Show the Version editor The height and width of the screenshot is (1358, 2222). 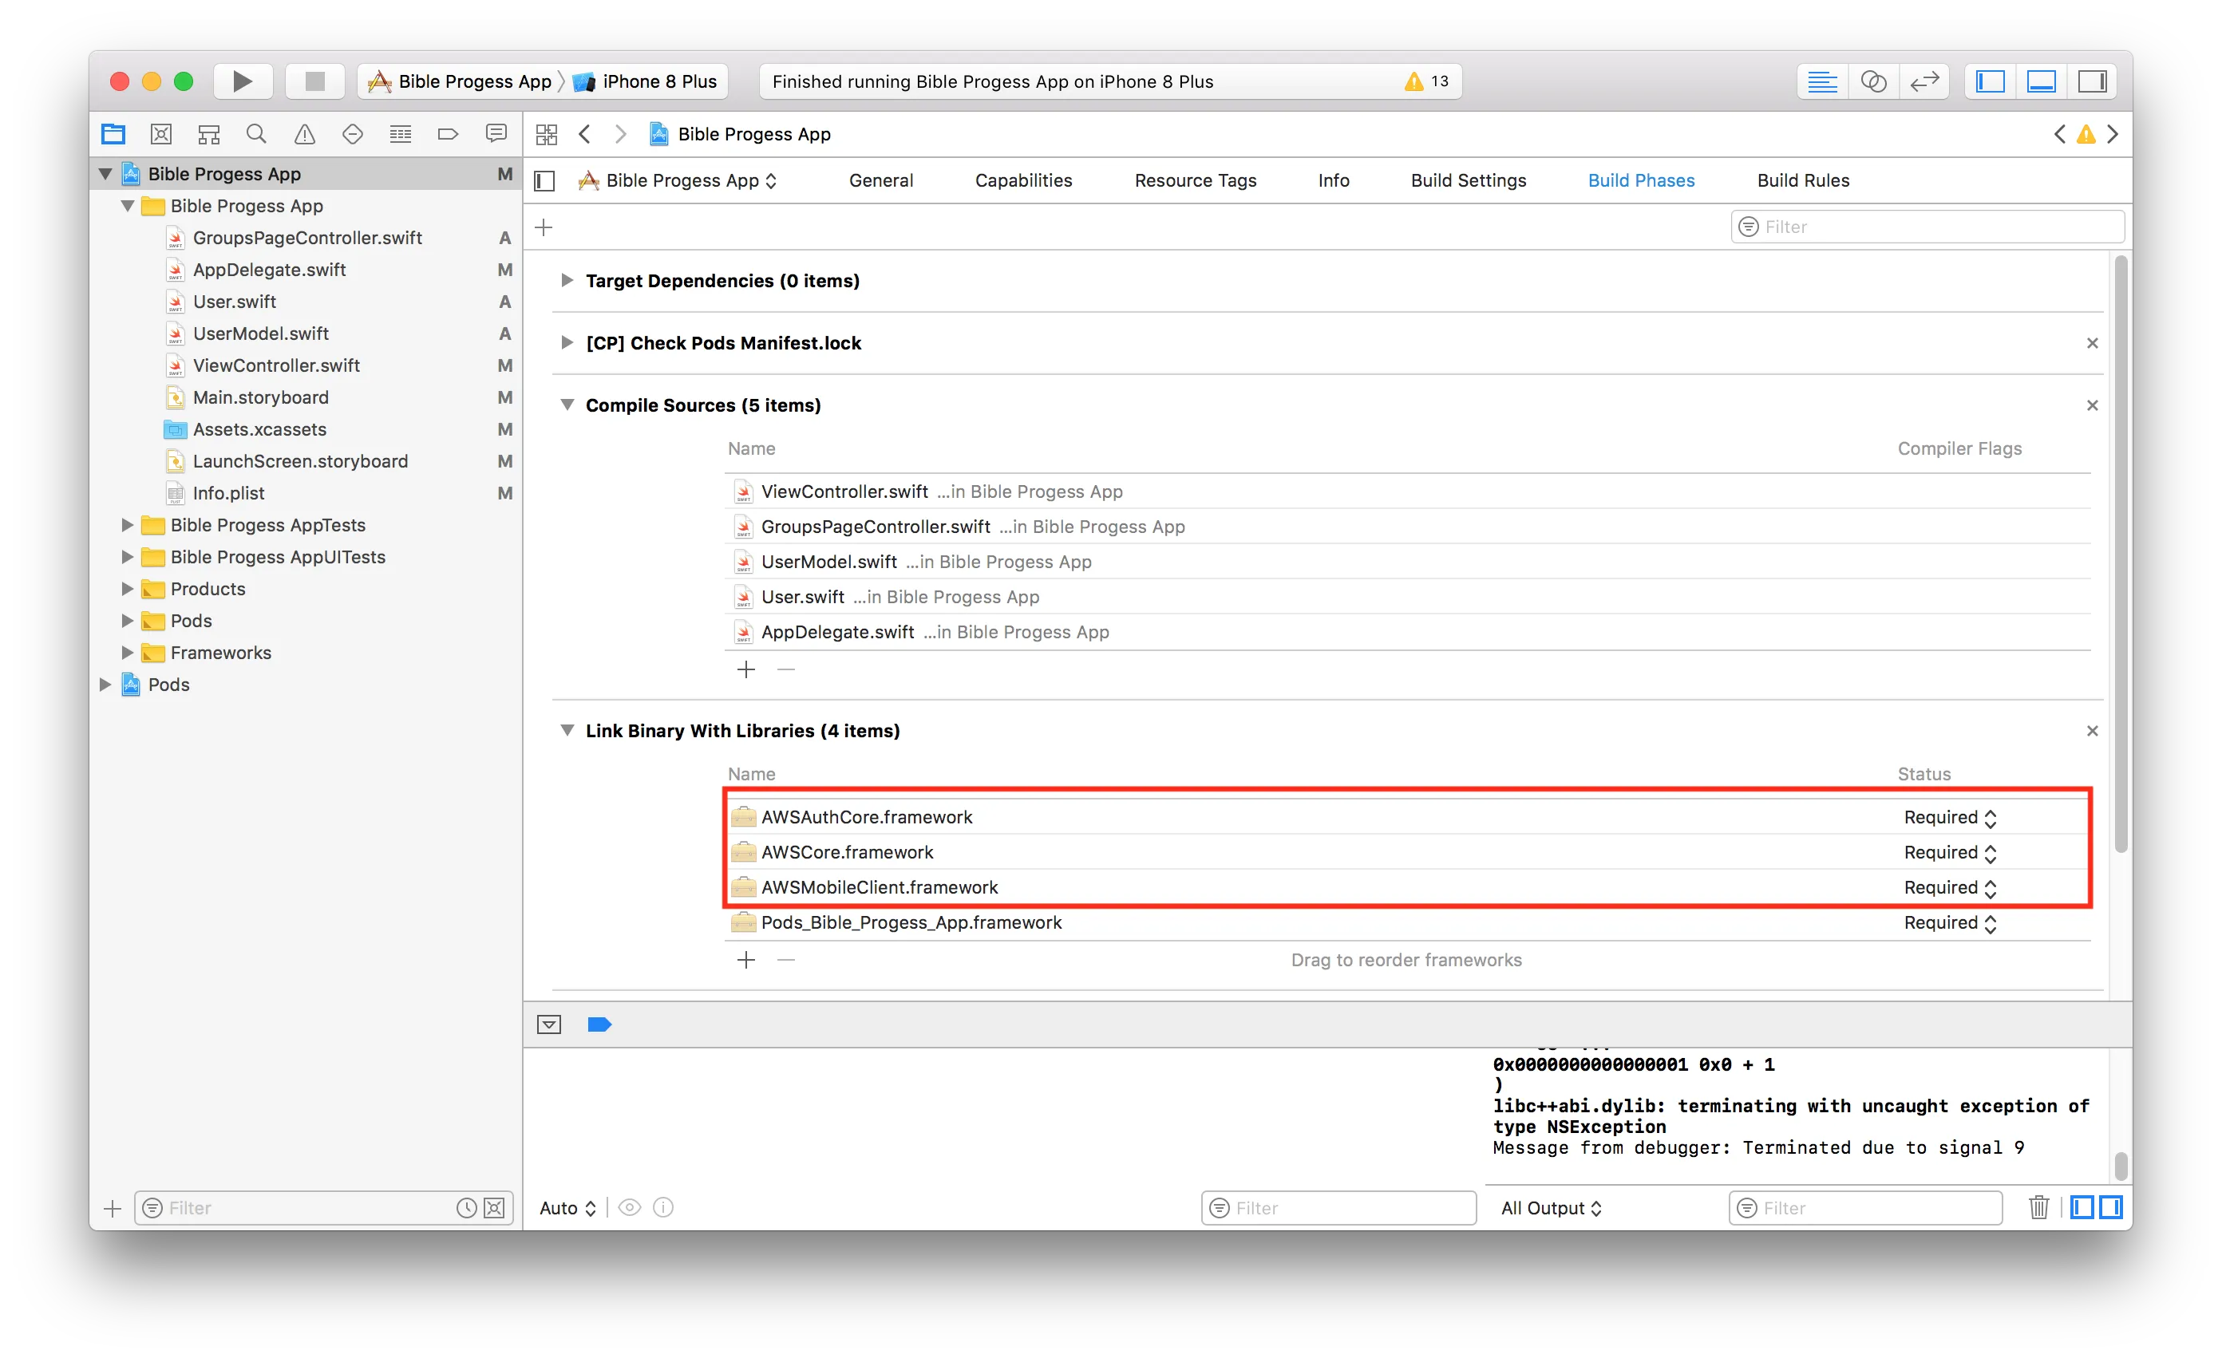coord(1924,81)
